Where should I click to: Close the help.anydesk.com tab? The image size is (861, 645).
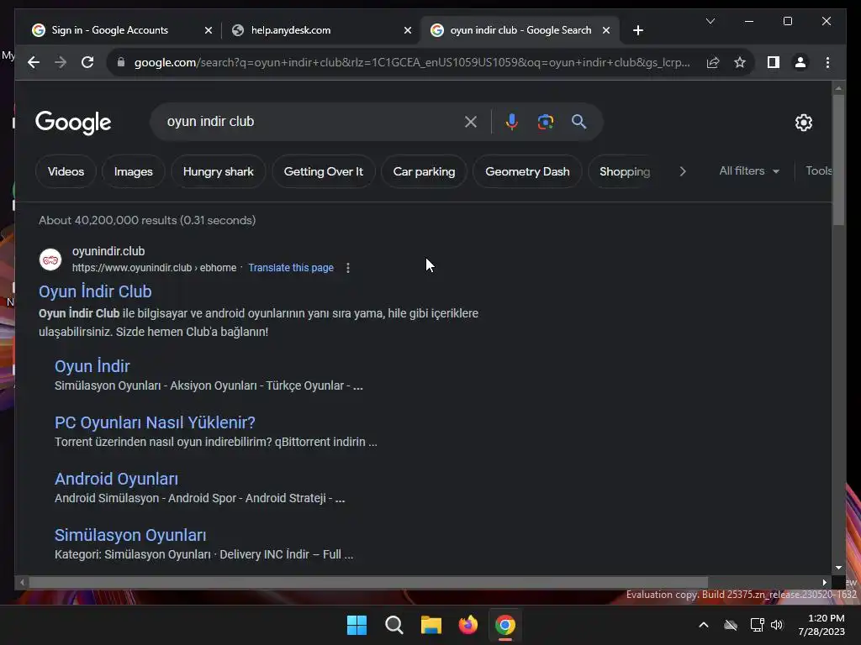tap(408, 31)
